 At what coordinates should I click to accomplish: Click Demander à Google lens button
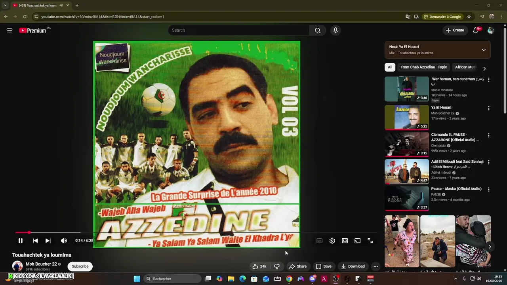click(x=442, y=17)
